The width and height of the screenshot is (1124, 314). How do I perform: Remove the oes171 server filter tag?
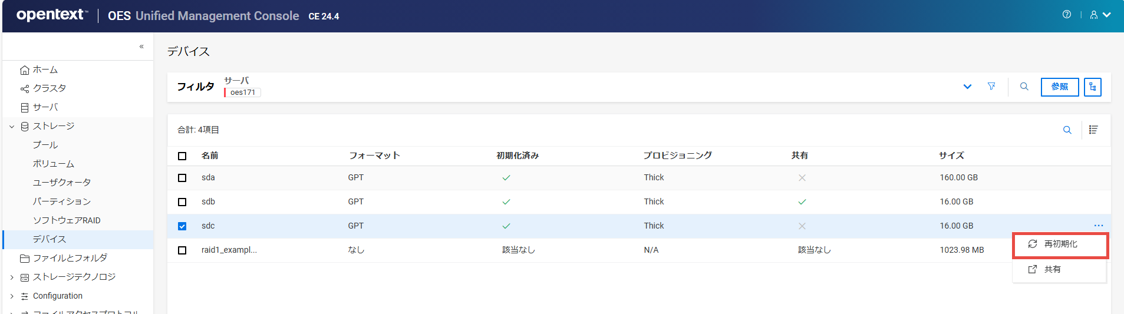click(x=242, y=92)
